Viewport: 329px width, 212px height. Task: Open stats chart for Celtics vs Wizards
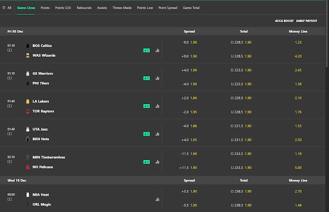(x=157, y=50)
